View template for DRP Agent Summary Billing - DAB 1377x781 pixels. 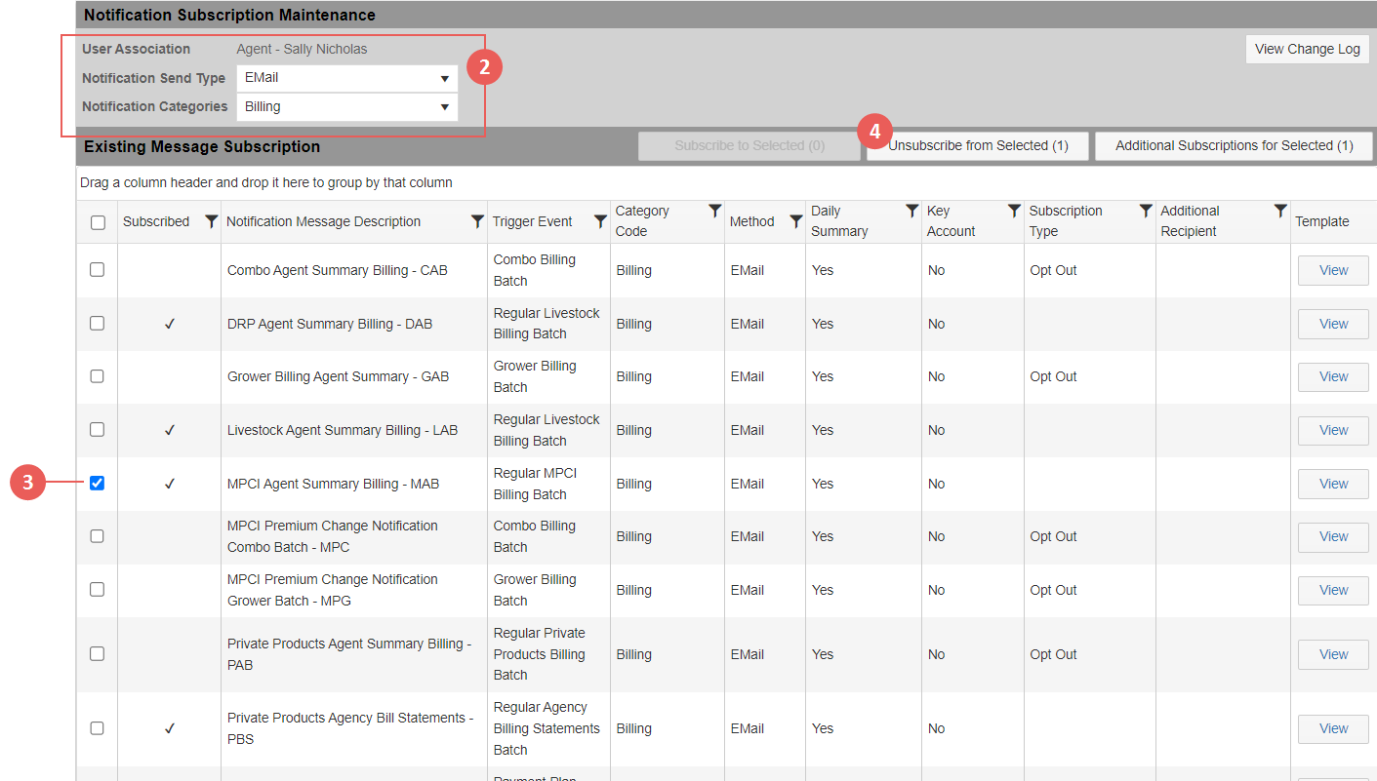[x=1333, y=324]
